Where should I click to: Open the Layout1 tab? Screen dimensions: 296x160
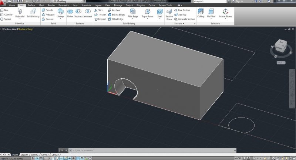click(24, 154)
